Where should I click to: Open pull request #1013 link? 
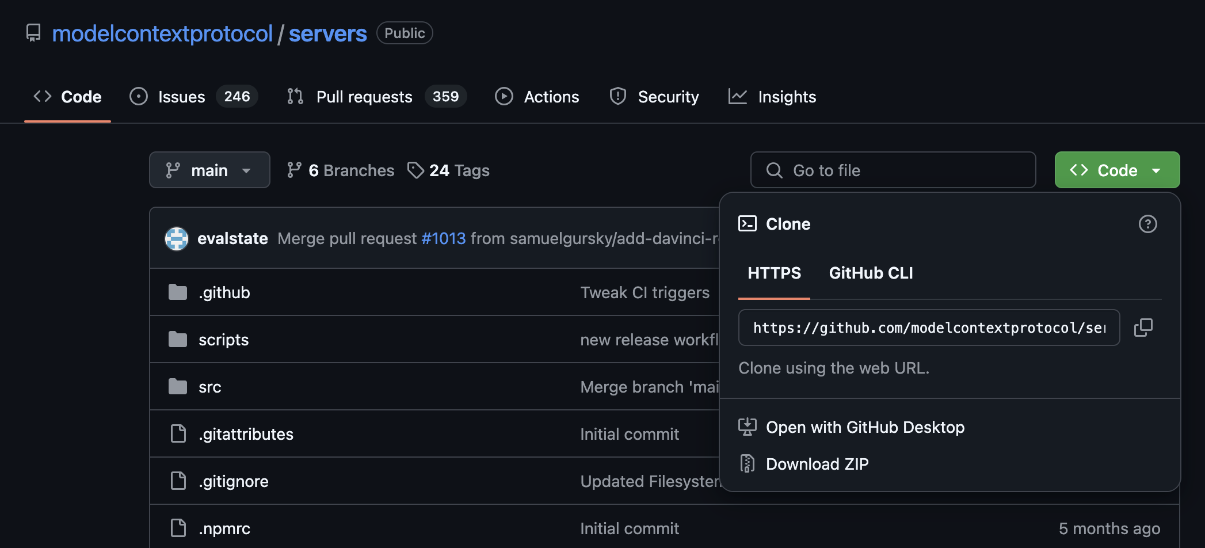click(443, 238)
